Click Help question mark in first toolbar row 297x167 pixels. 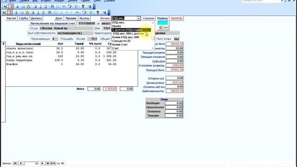[83, 6]
